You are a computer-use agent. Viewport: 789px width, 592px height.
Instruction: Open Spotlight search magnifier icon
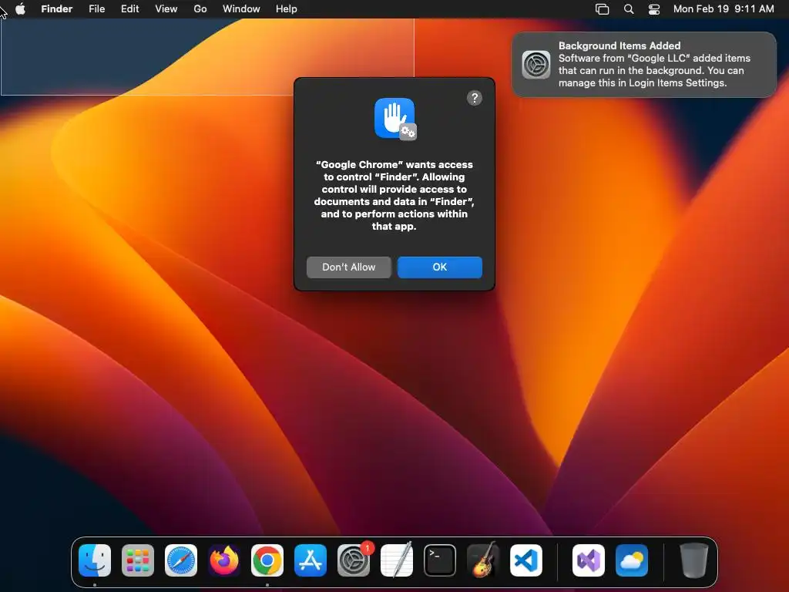point(629,9)
